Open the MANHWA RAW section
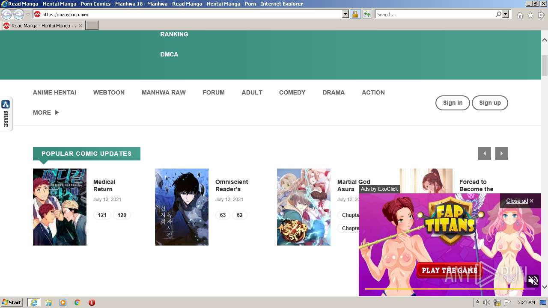548x308 pixels. click(164, 92)
